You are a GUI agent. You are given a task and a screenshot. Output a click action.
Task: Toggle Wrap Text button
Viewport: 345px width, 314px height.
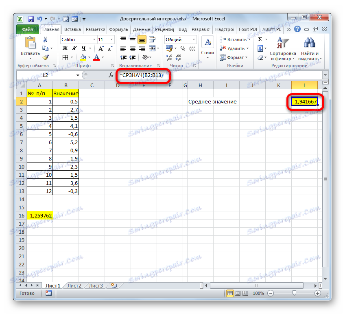[x=152, y=40]
